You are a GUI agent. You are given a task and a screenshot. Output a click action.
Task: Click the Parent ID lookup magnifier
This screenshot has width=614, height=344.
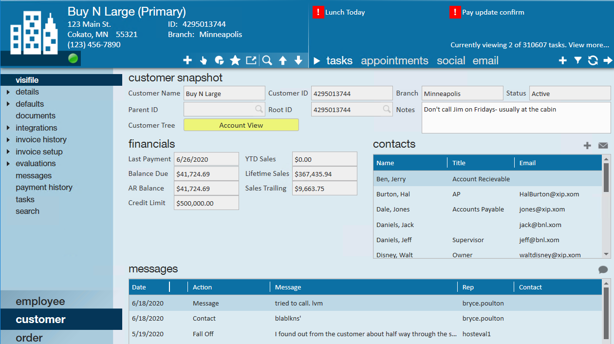point(260,109)
